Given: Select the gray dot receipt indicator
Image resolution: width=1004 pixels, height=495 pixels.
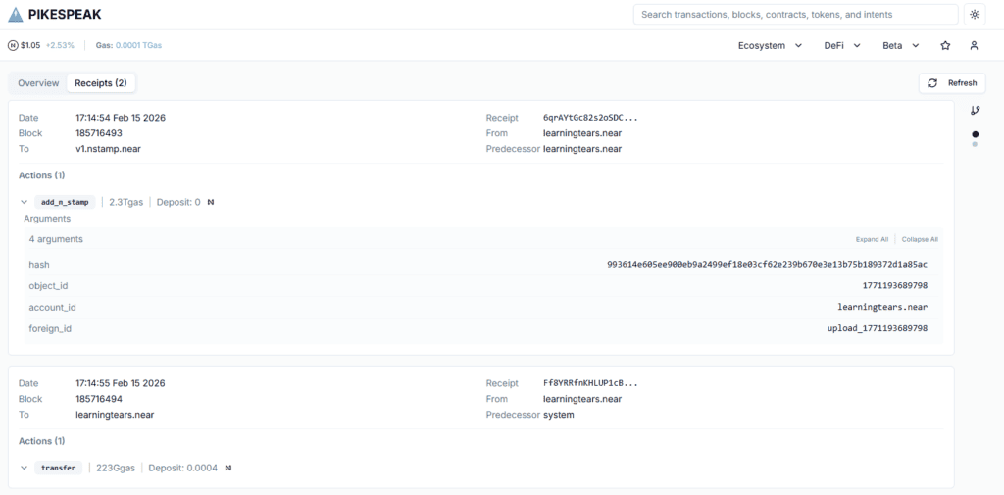Looking at the screenshot, I should [975, 145].
